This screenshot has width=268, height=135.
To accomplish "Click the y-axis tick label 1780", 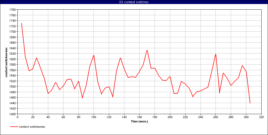I will pyautogui.click(x=13, y=10).
